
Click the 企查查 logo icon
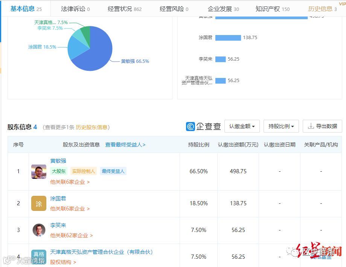pyautogui.click(x=190, y=127)
